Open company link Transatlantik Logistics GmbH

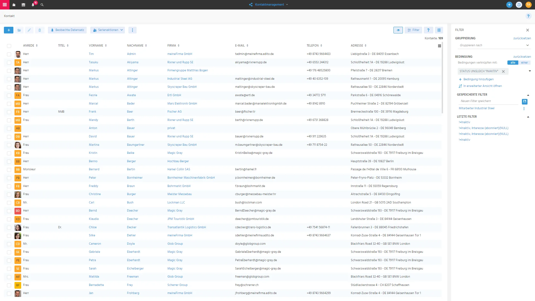point(187,227)
